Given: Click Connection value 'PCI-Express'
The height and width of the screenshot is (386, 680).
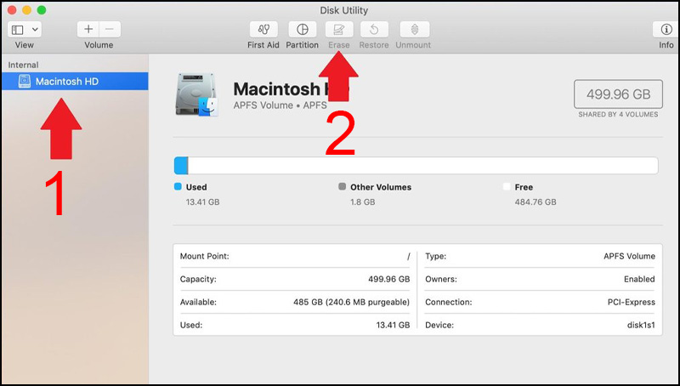Looking at the screenshot, I should pyautogui.click(x=631, y=303).
